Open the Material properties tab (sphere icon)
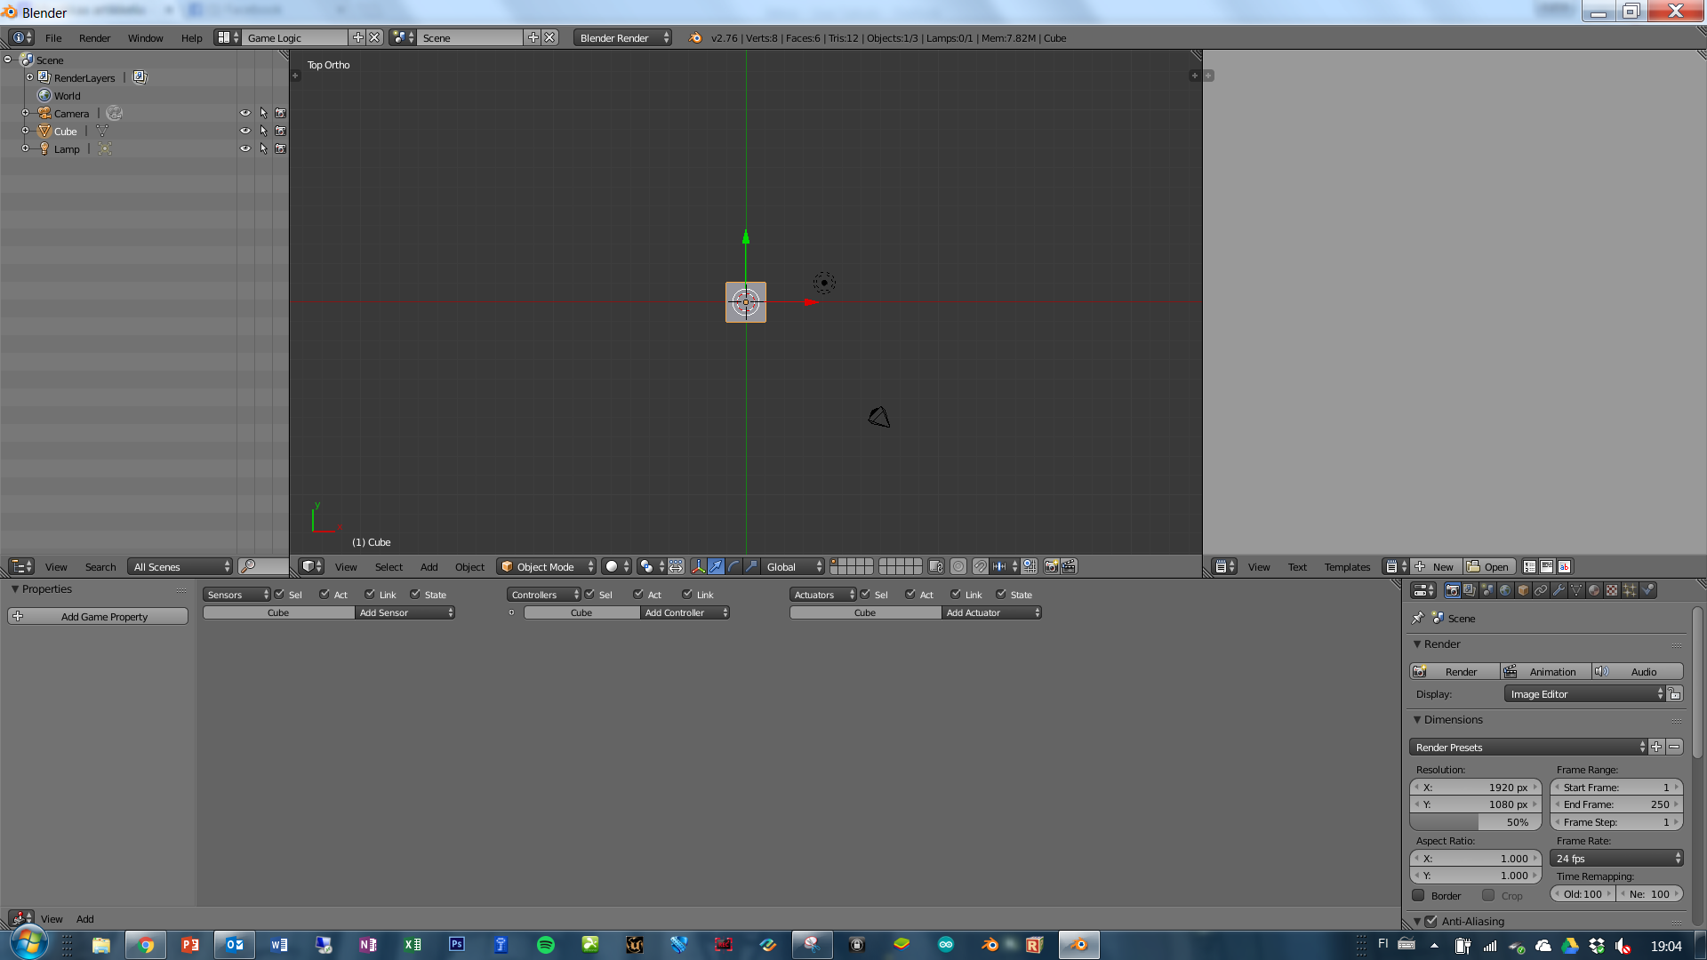Image resolution: width=1707 pixels, height=960 pixels. coord(1594,590)
